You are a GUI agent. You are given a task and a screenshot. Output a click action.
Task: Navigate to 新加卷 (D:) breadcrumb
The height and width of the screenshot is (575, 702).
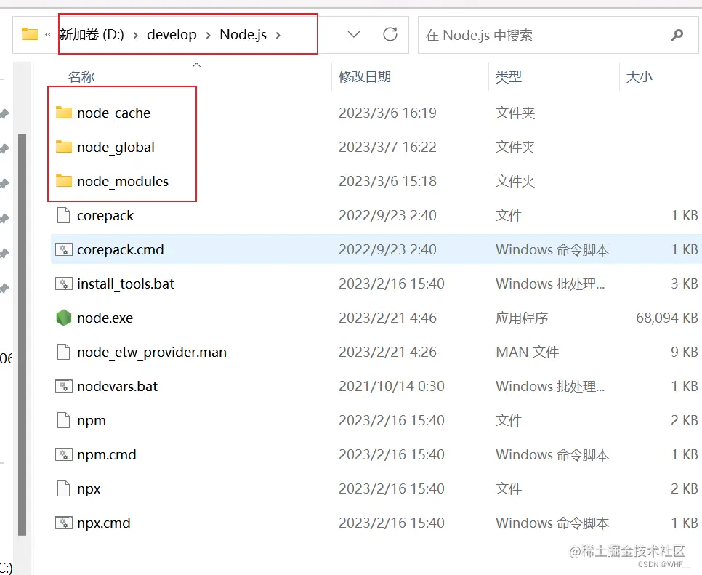click(x=92, y=34)
